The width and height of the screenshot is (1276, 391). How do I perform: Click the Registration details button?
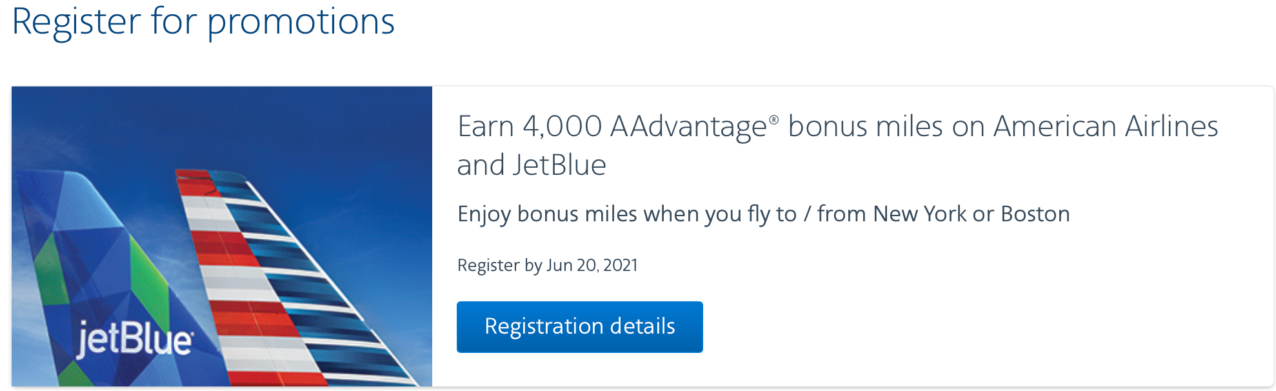click(579, 326)
